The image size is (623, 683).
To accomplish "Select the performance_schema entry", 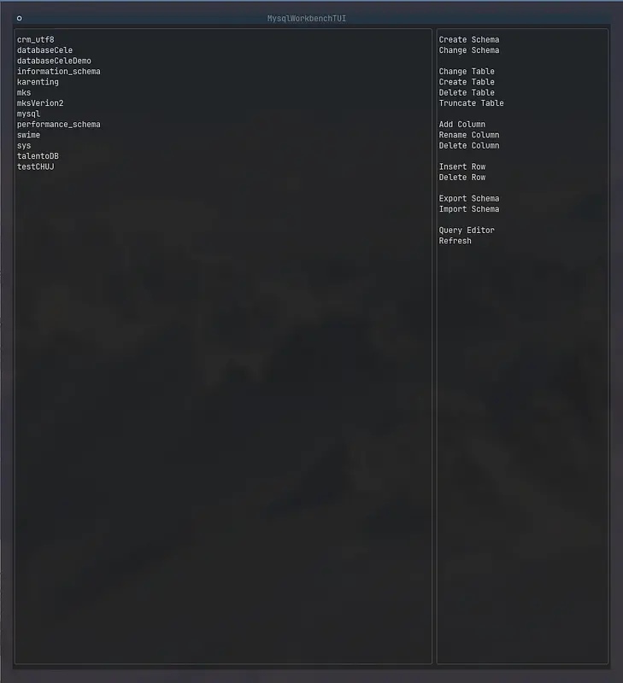I will coord(58,125).
